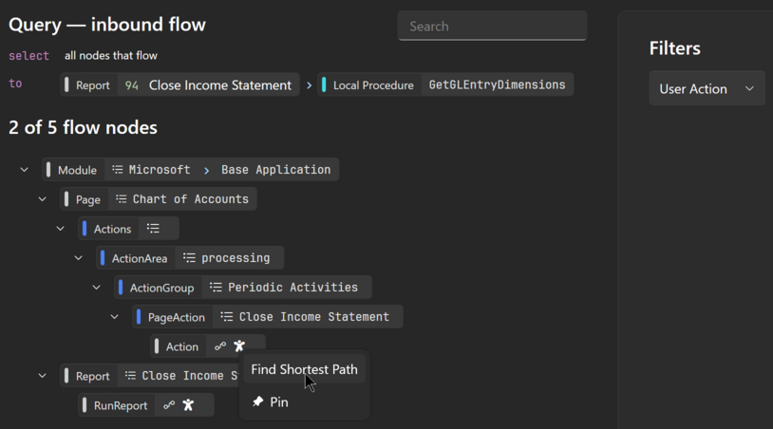The width and height of the screenshot is (773, 429).
Task: Click the Microsoft module name
Action: pos(160,170)
